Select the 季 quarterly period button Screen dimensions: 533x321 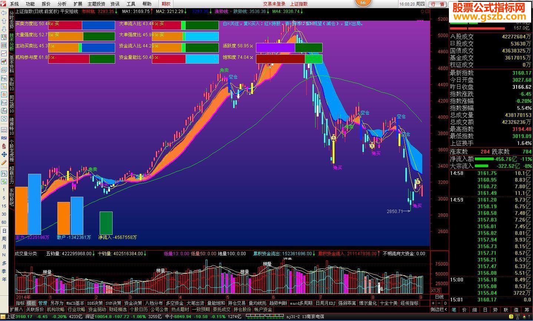click(x=4, y=271)
